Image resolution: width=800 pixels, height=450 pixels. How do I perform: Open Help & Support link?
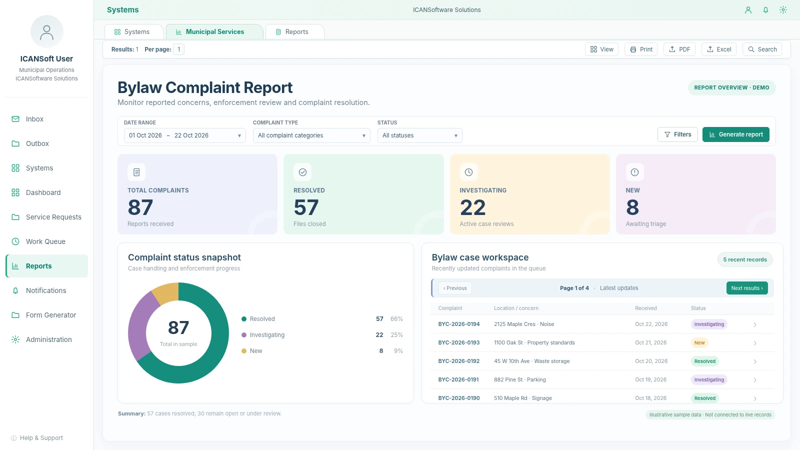coord(37,438)
